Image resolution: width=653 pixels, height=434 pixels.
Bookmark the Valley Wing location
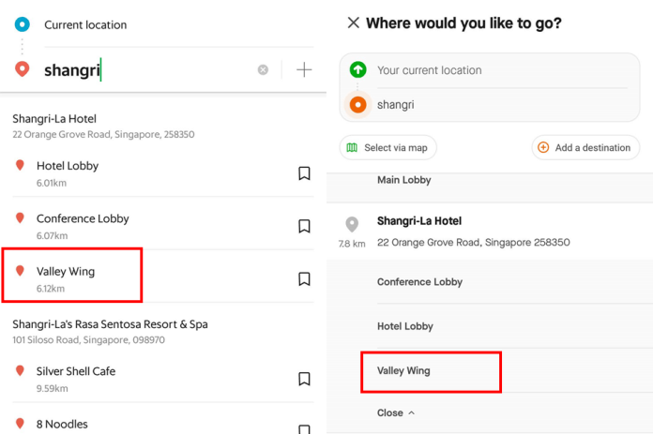[x=304, y=278]
